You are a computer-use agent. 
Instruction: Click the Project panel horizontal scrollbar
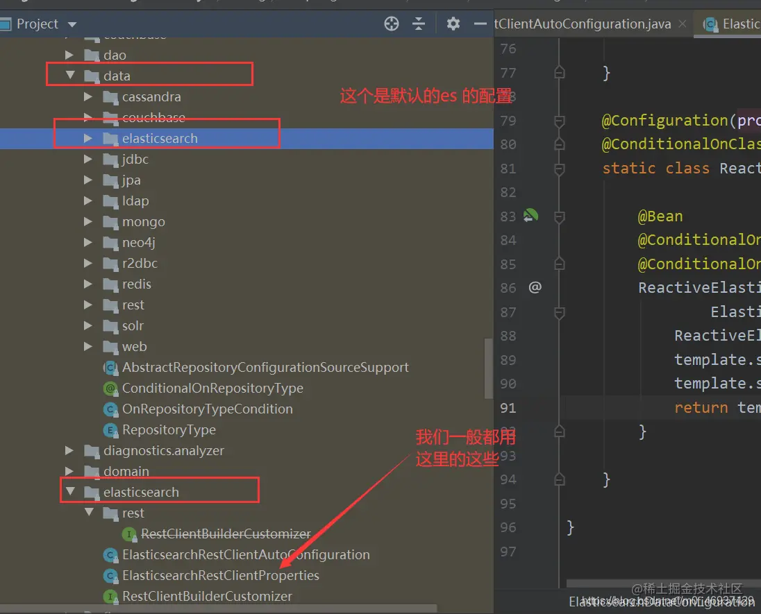[x=219, y=608]
